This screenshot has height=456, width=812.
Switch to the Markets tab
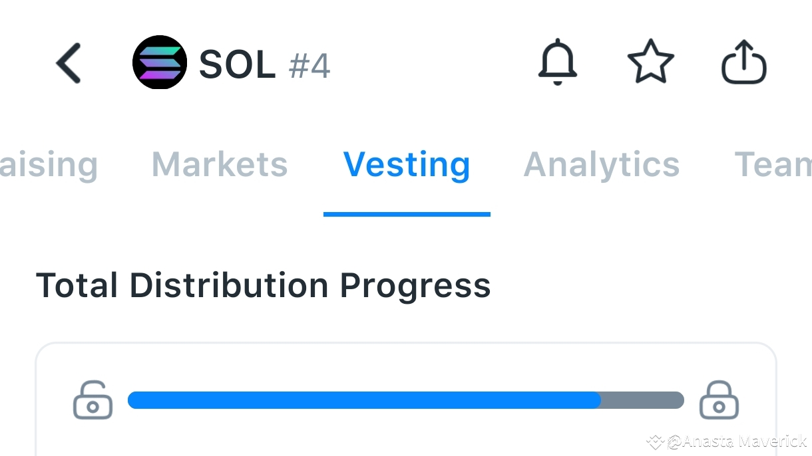coord(220,165)
